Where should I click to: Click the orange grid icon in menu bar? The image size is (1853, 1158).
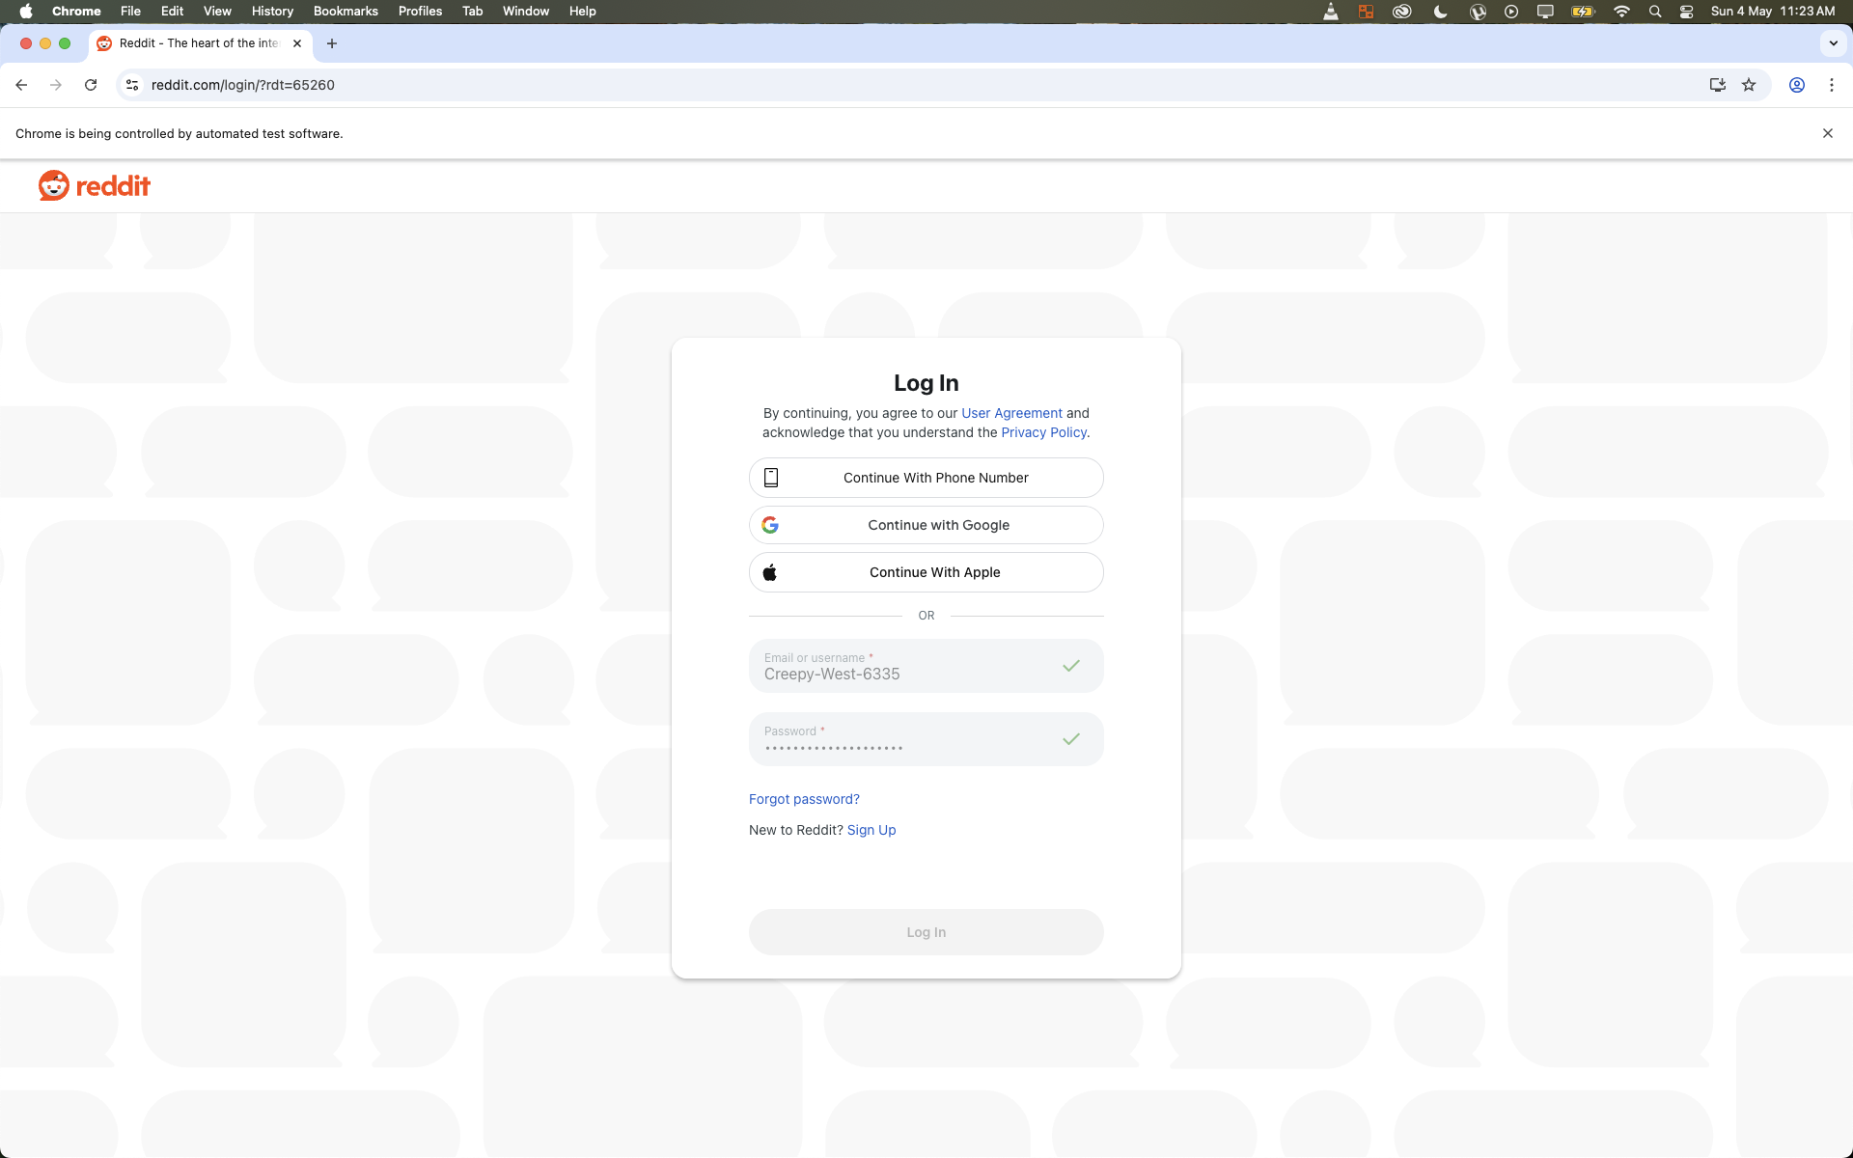click(1366, 12)
